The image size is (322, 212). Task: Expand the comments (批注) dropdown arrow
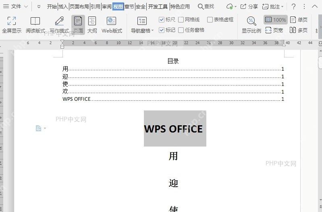[282, 7]
